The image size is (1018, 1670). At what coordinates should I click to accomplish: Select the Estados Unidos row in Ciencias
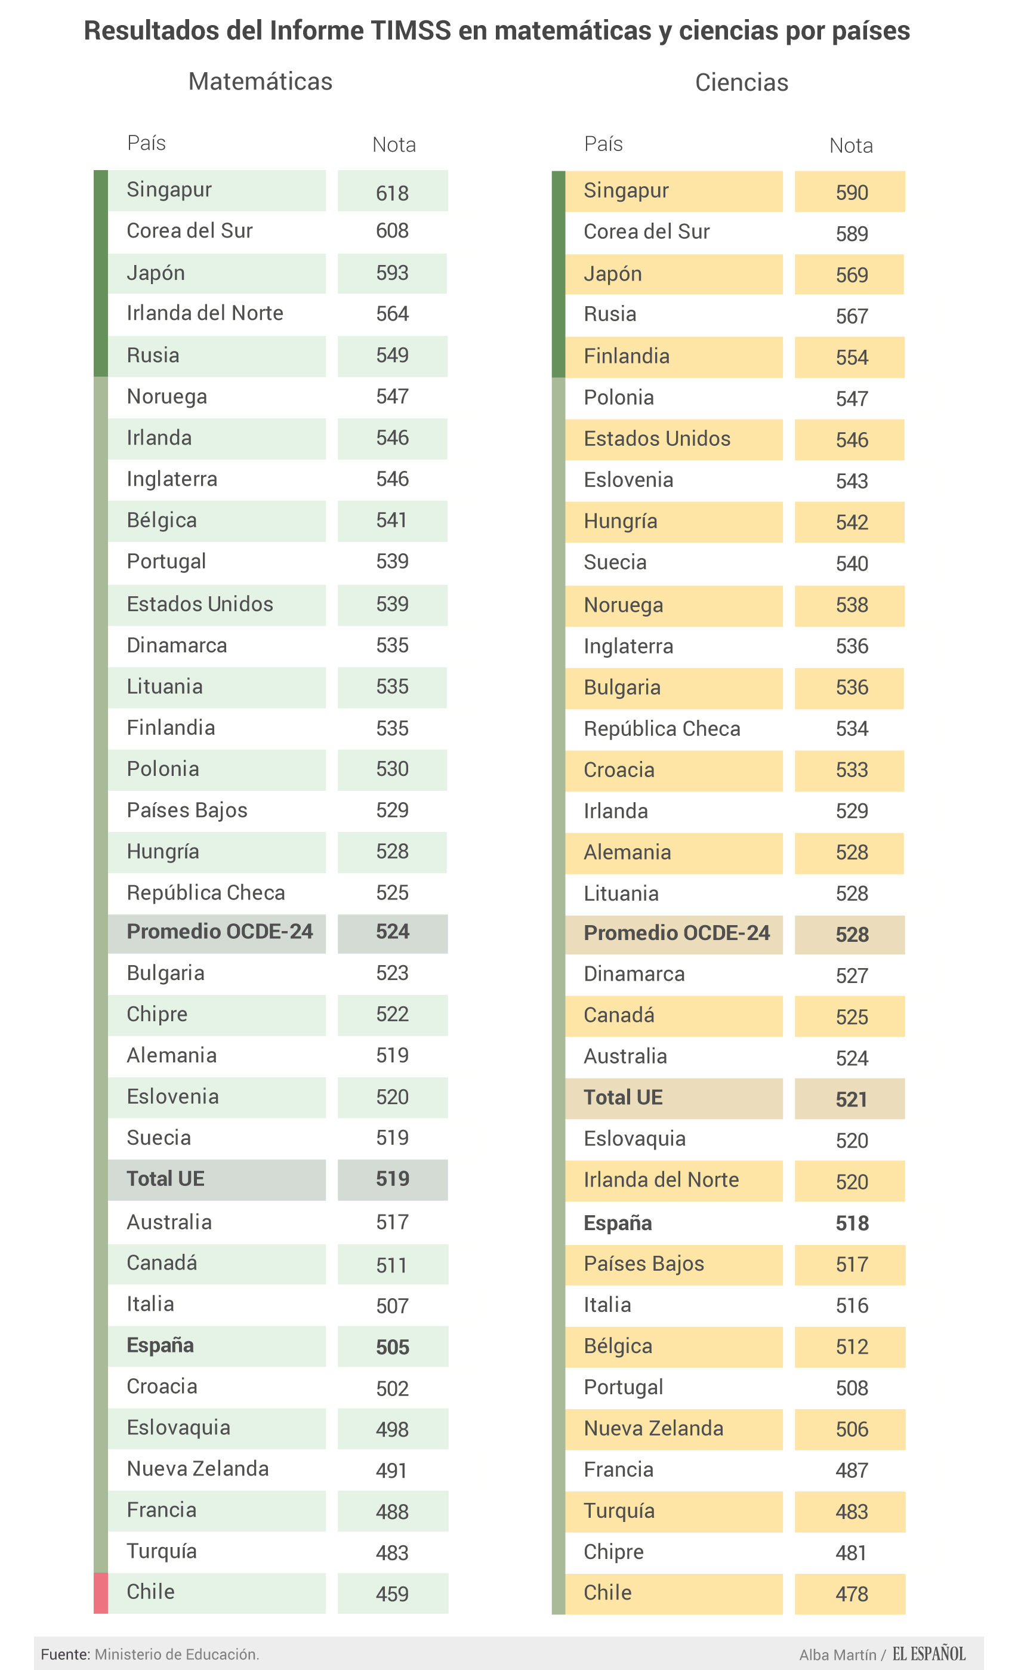[x=657, y=439]
